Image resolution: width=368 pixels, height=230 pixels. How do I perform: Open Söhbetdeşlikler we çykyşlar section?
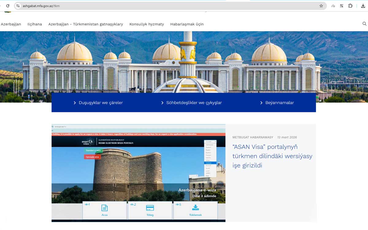point(194,103)
